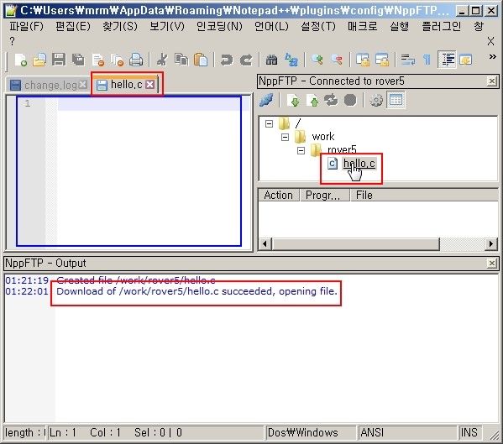503x444 pixels.
Task: Open the 찾기(S) menu
Action: coord(120,26)
